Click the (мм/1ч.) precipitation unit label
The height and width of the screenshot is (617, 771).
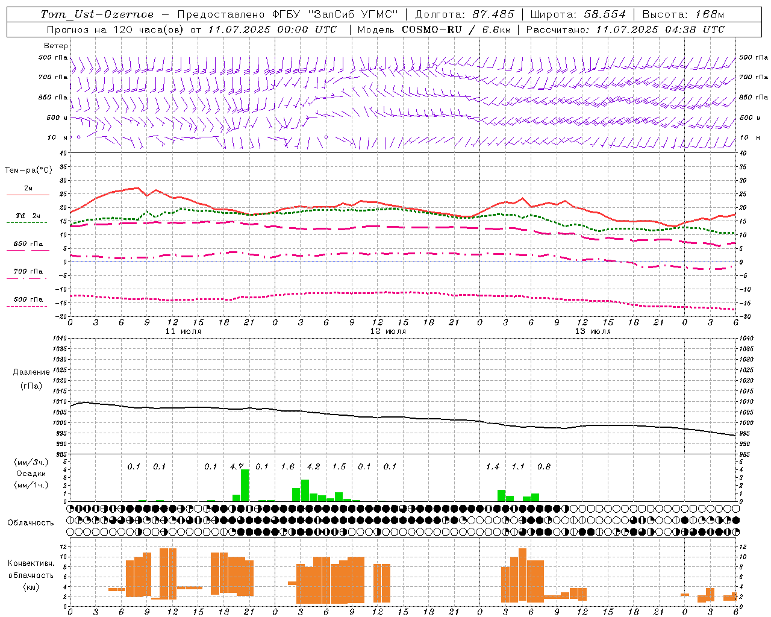coord(31,485)
